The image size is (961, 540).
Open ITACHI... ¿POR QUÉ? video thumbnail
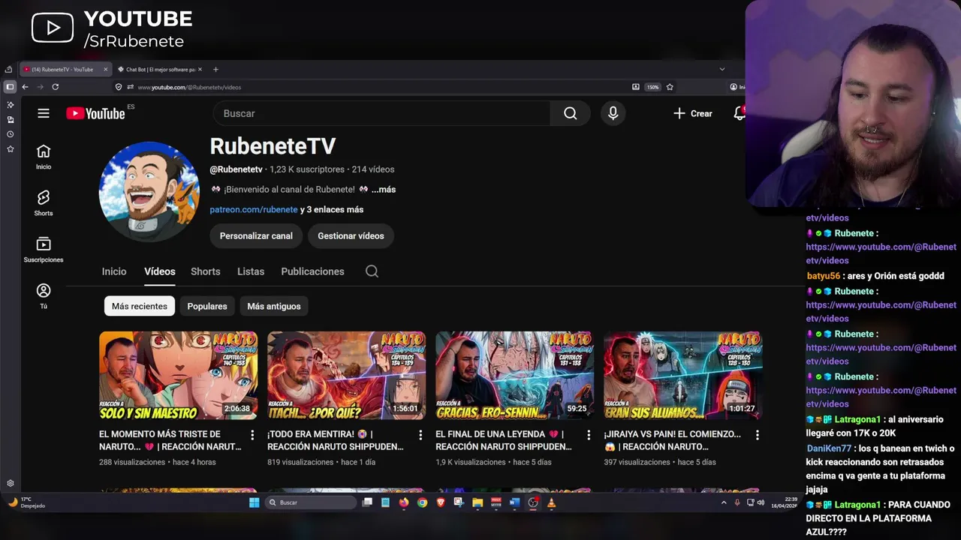click(346, 376)
